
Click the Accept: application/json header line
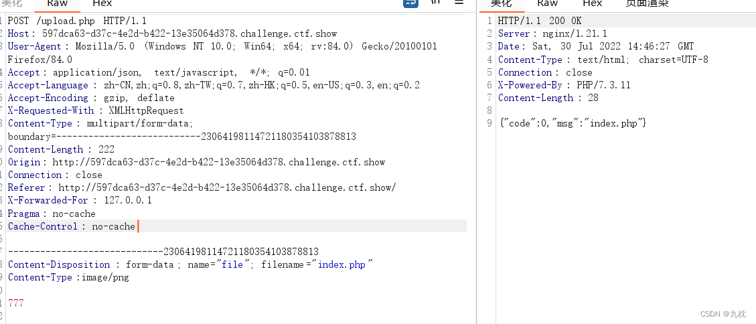159,72
